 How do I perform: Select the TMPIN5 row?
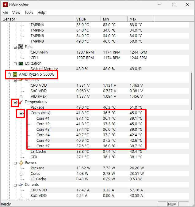[x=109, y=30]
